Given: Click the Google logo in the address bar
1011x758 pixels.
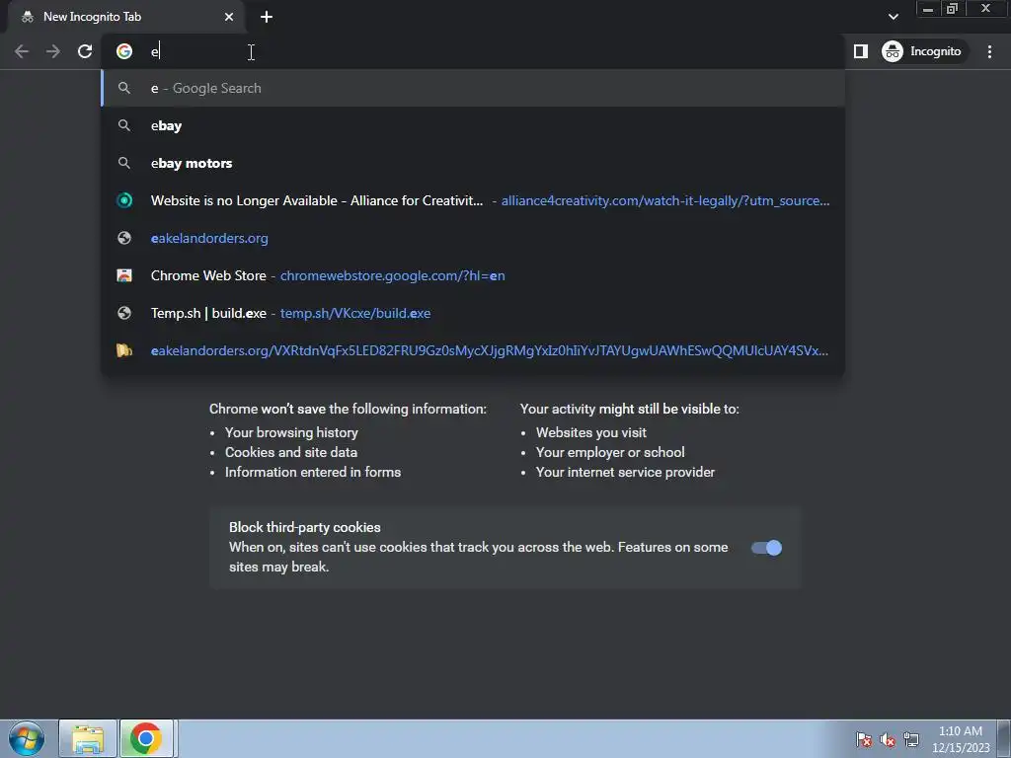Looking at the screenshot, I should tap(124, 51).
